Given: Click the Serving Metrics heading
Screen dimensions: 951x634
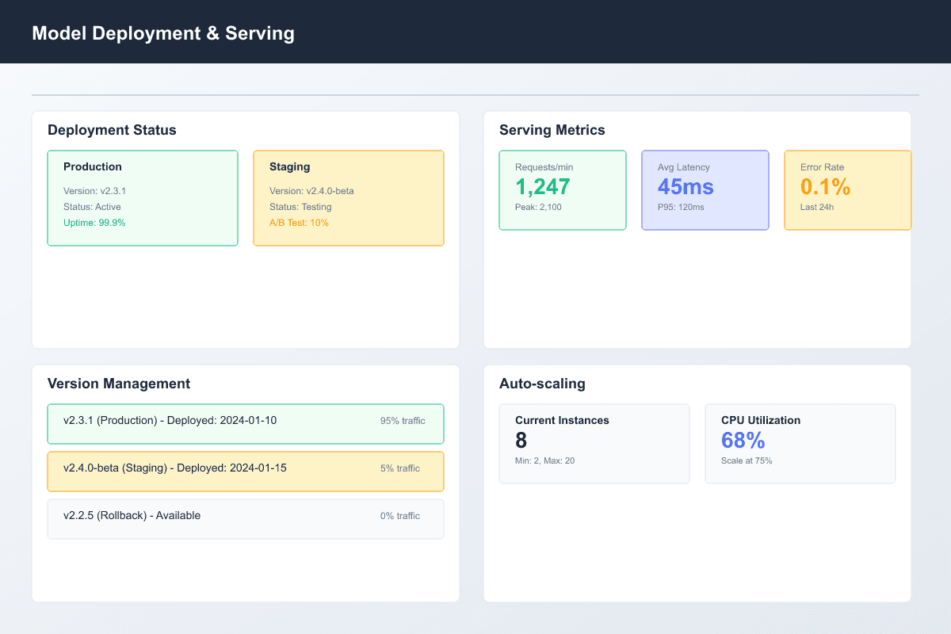Looking at the screenshot, I should [x=552, y=130].
